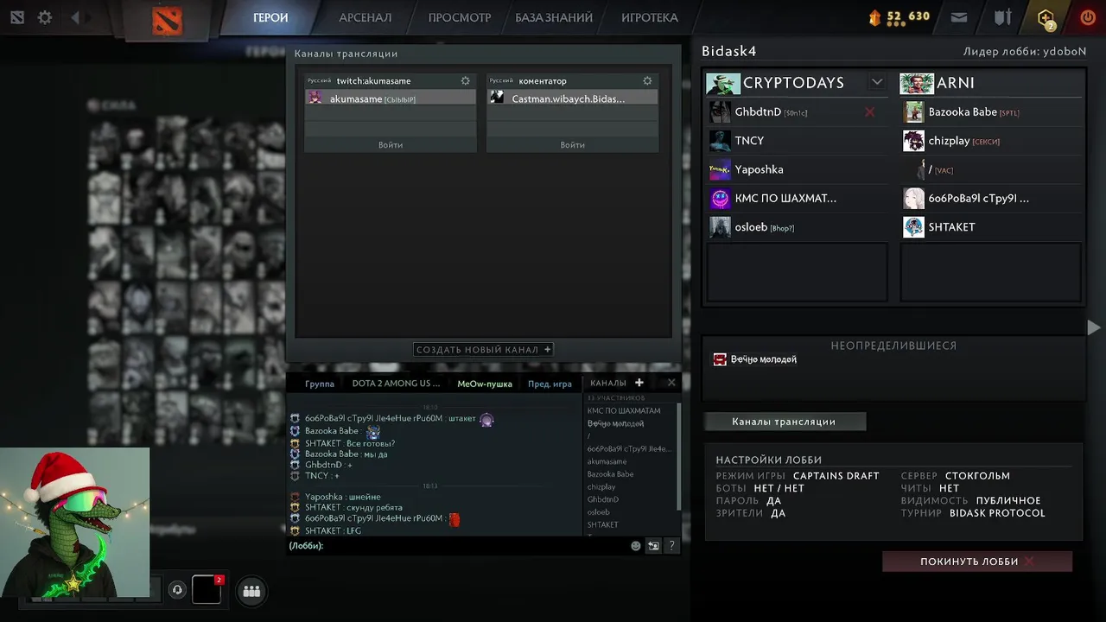Screen dimensions: 1106x622
Task: Switch to Группа chat tab
Action: pos(320,384)
